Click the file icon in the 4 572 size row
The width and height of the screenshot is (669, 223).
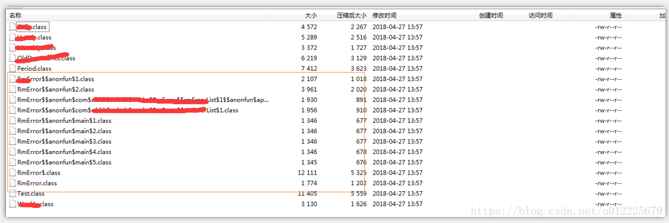pos(13,27)
